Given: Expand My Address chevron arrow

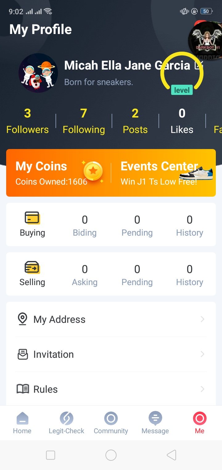Looking at the screenshot, I should coord(202,319).
